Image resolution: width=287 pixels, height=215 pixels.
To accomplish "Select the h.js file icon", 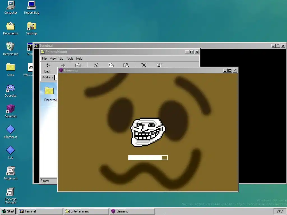I will [x=10, y=153].
